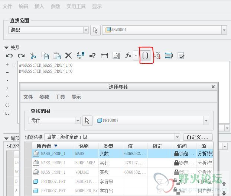
Task: Copy relation text using copy icon
Action: (45, 56)
